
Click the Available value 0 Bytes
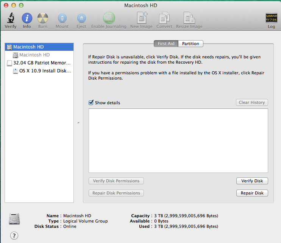[x=161, y=221]
